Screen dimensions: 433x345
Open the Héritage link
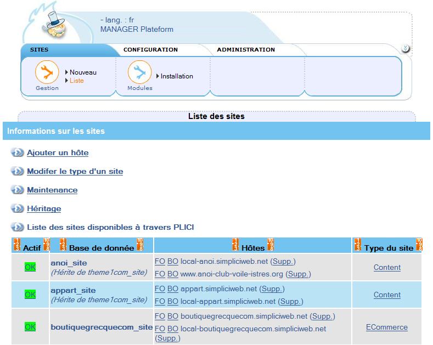point(44,208)
